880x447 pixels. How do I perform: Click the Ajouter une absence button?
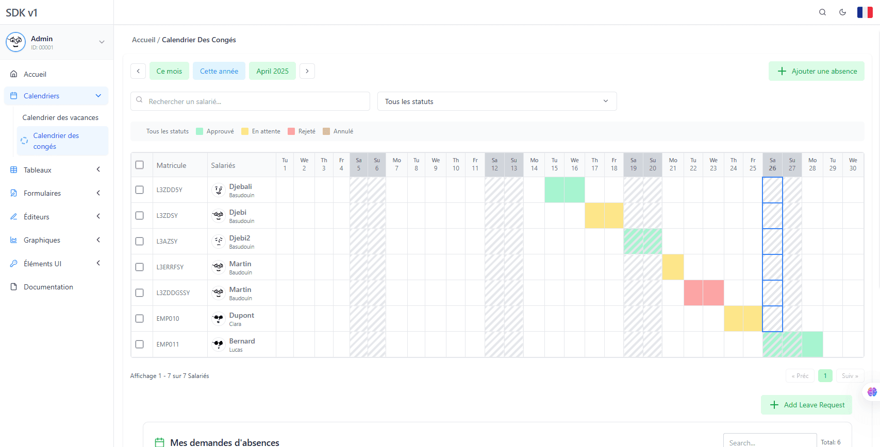[816, 71]
